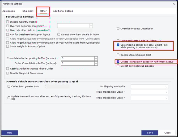Toggle Create Transaction based on Fulfillment Status
The image size is (178, 137).
coord(118,62)
